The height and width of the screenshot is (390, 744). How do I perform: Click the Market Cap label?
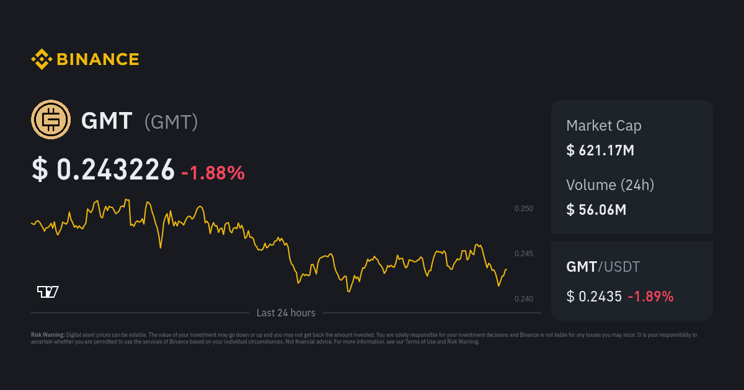(603, 126)
